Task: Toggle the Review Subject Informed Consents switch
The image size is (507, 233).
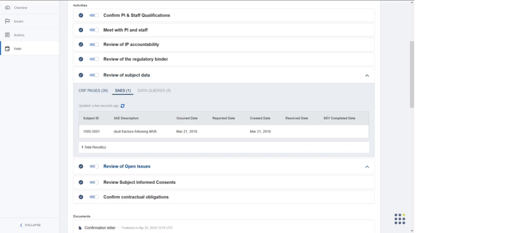Action: pos(94,182)
